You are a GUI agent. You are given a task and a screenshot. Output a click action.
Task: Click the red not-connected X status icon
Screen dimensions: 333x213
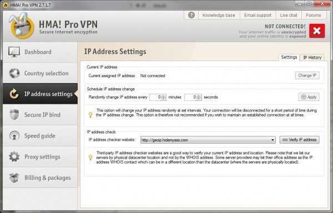317,31
